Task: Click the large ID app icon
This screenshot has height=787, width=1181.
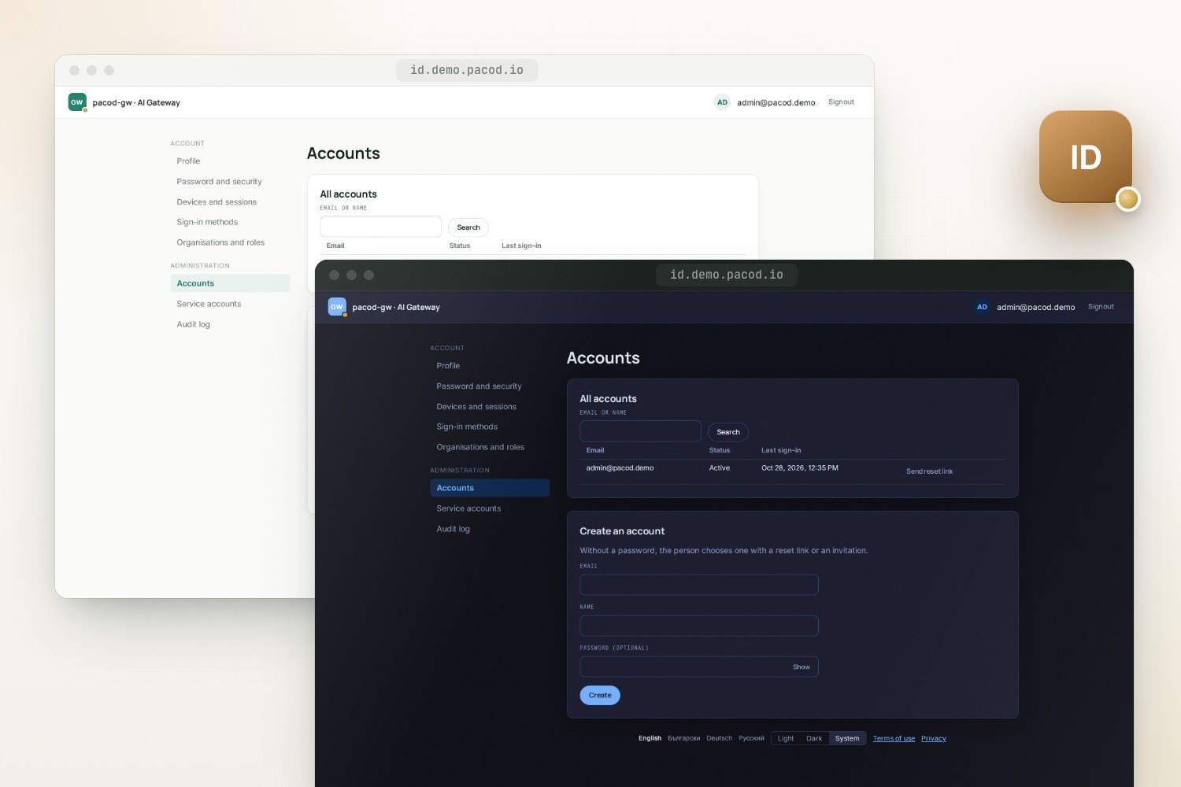Action: coord(1086,157)
